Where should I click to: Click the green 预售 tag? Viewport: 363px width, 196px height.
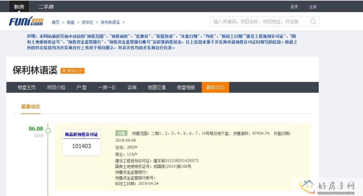pos(121,133)
